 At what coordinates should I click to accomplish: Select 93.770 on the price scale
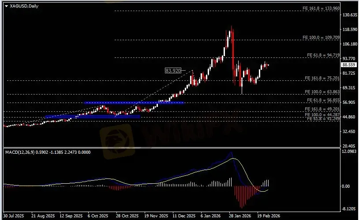349,59
